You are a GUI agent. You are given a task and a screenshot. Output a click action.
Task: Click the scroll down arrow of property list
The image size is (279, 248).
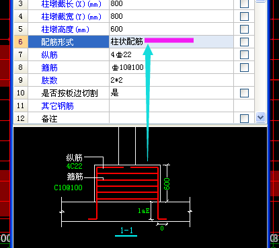click(x=260, y=117)
